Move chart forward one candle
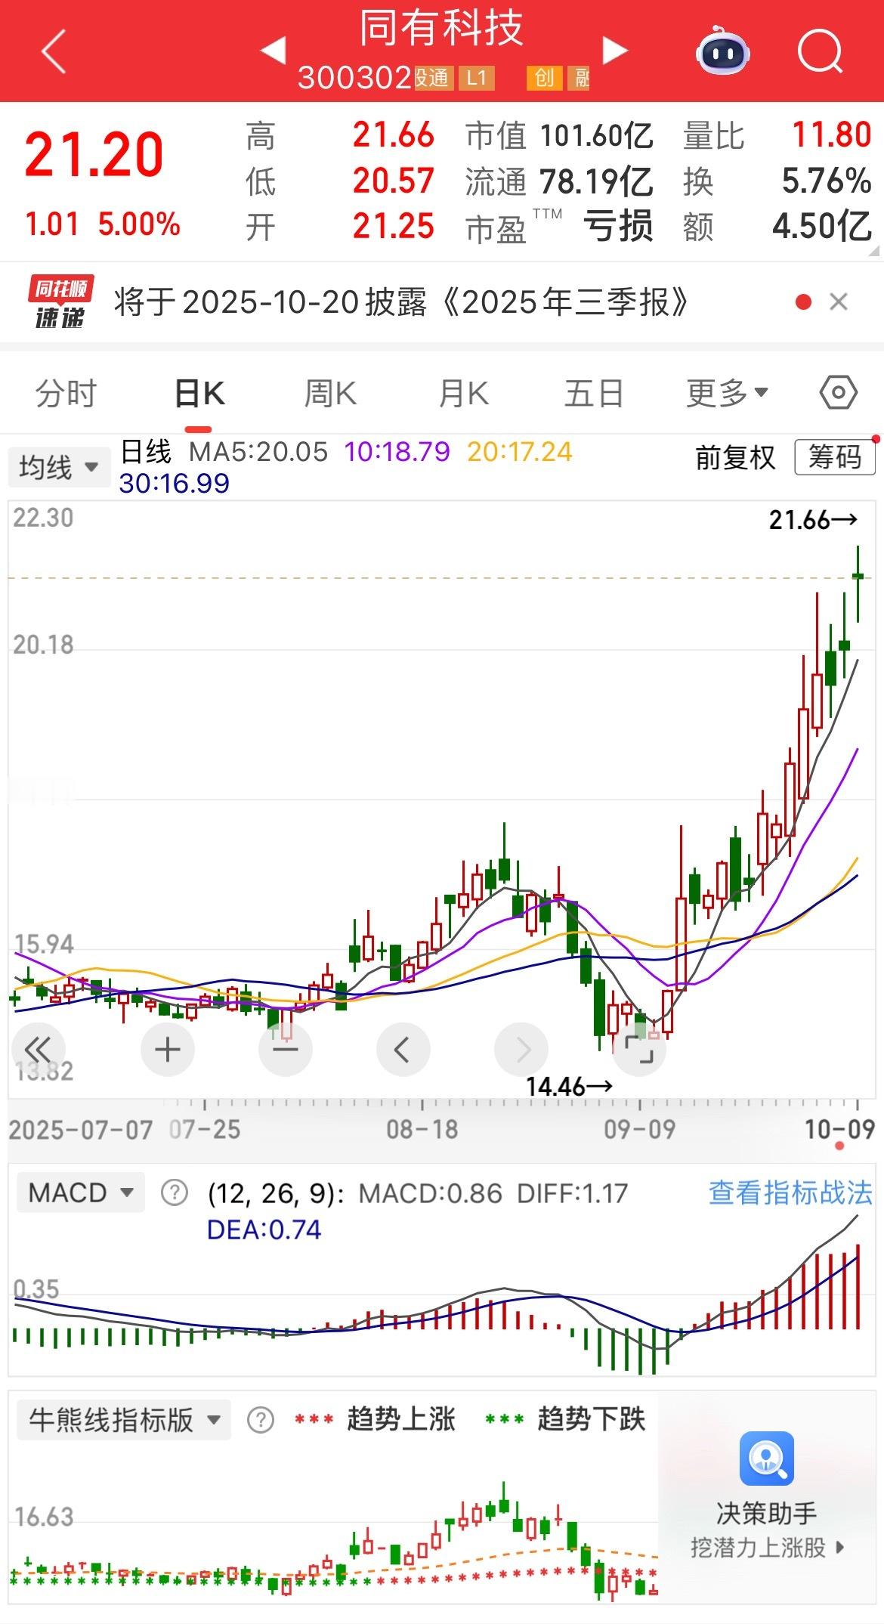Image resolution: width=884 pixels, height=1624 pixels. tap(521, 1050)
